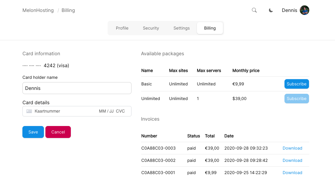Click Subscribe for the Unlimited package
The height and width of the screenshot is (195, 335).
[296, 99]
